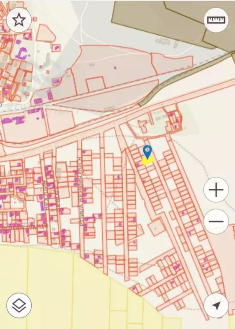Add location to favorites with star button
This screenshot has height=329, width=235.
(x=19, y=20)
